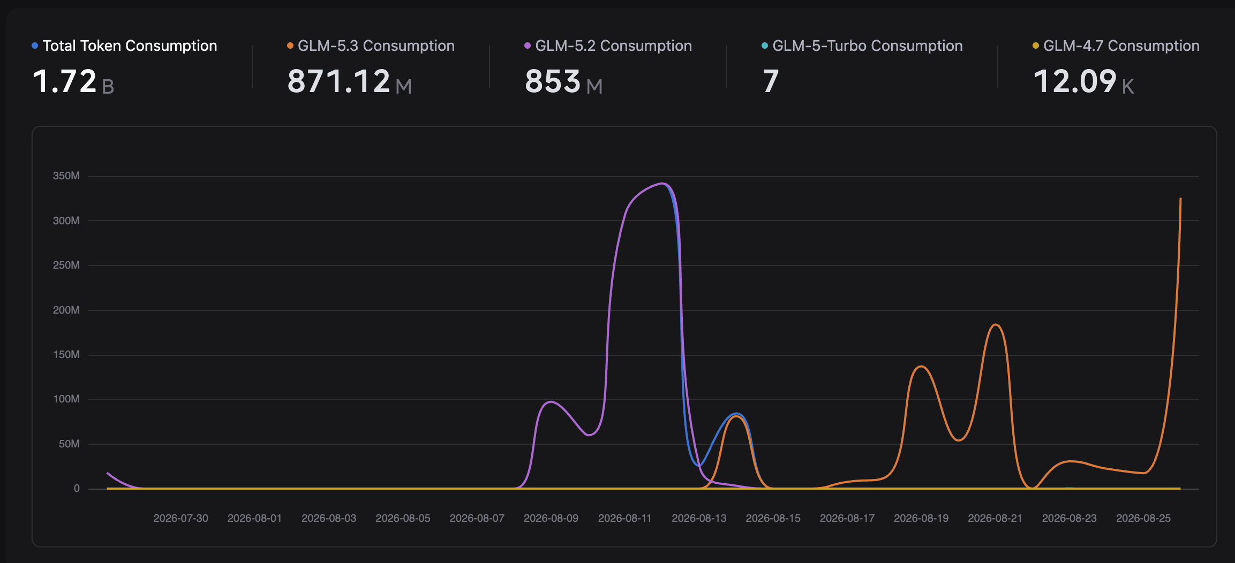
Task: Click the teal GLM-5-Turbo Consumption legend dot
Action: click(x=765, y=46)
